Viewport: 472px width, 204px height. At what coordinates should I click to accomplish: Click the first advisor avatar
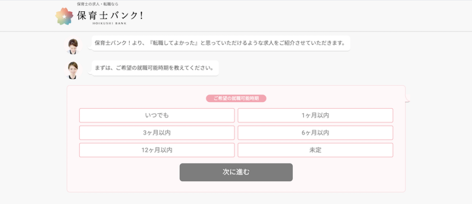(x=73, y=46)
